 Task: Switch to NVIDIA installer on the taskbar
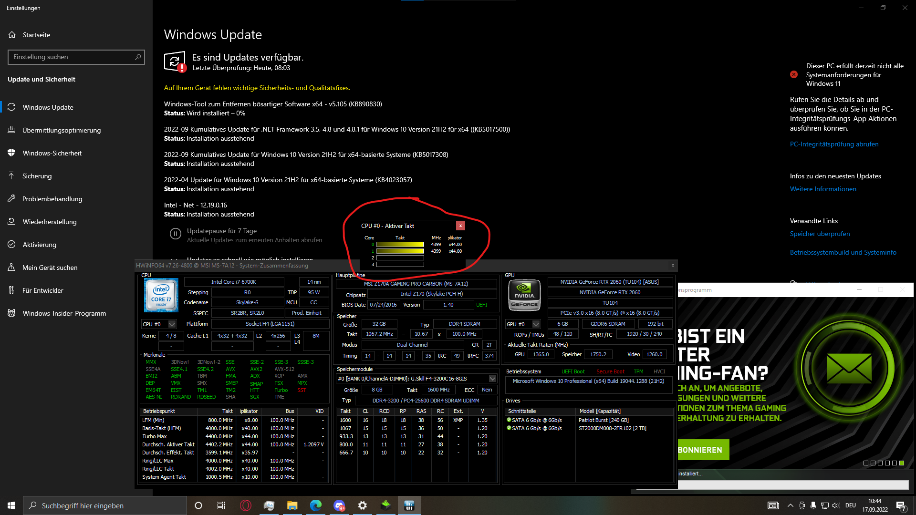(386, 505)
